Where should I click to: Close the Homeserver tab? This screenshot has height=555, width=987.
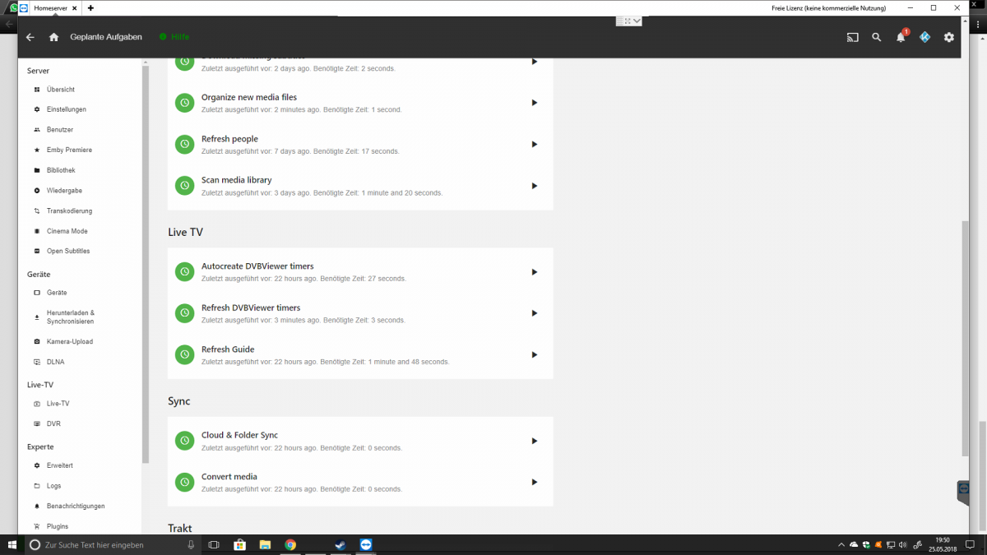coord(76,7)
